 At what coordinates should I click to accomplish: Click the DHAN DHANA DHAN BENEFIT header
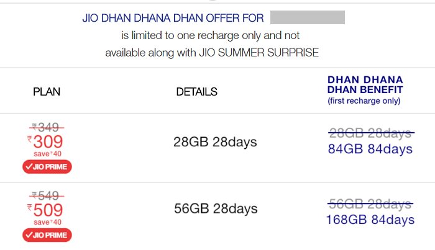point(365,85)
